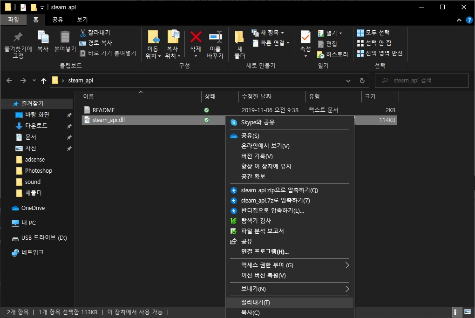Click Invert selection (선택 영역 반전)
The height and width of the screenshot is (318, 475).
[380, 53]
